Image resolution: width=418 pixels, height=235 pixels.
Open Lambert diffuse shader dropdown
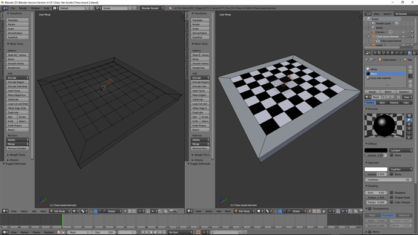point(400,150)
